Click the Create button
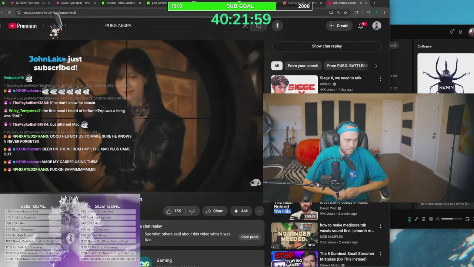The width and height of the screenshot is (474, 267). [x=339, y=26]
